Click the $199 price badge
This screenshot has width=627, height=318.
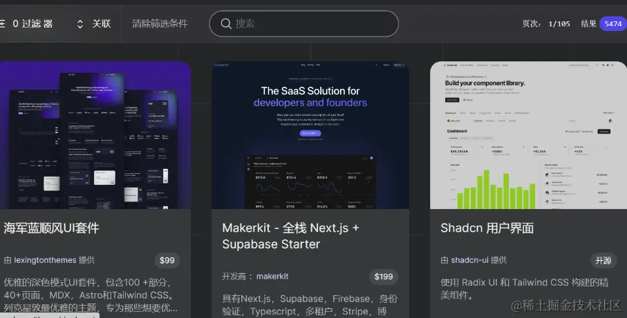(x=384, y=277)
